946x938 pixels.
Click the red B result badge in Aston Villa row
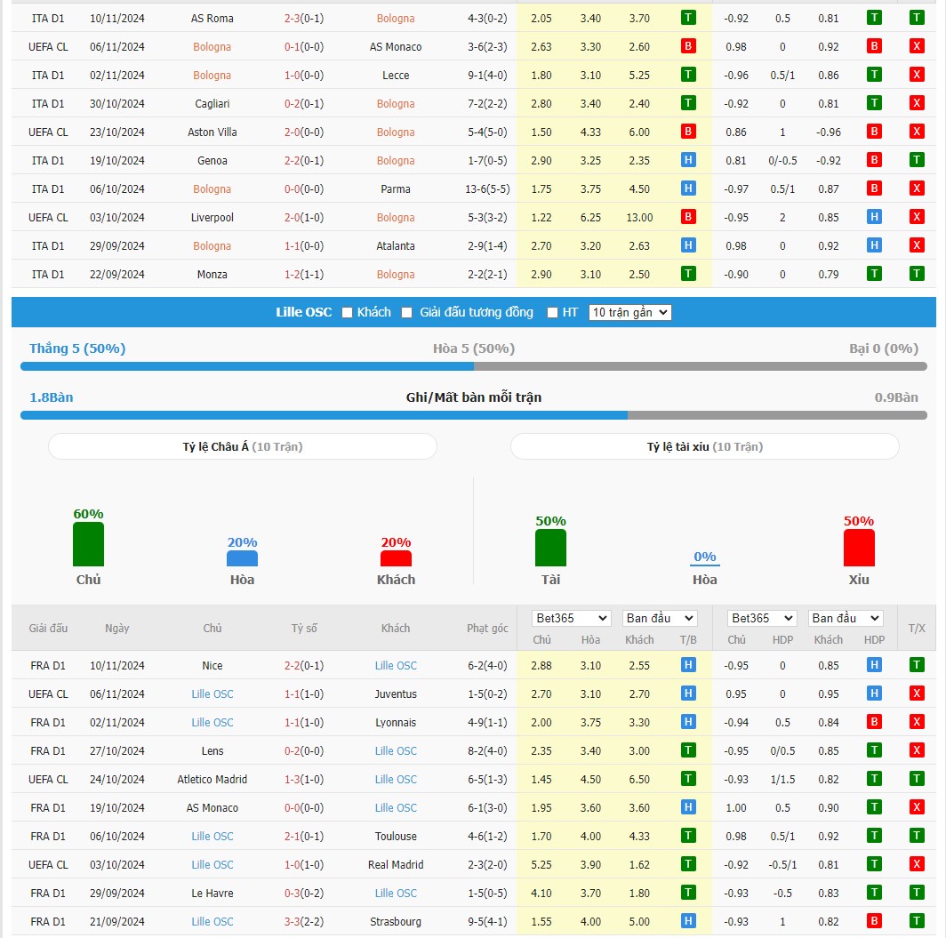(688, 132)
